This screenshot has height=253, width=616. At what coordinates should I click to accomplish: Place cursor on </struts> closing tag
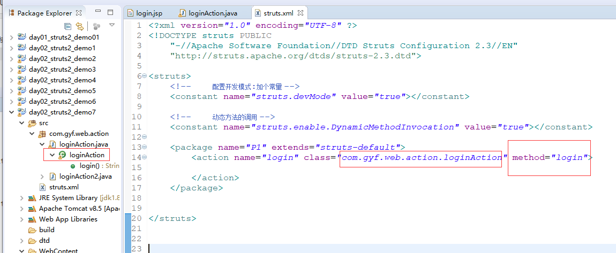click(x=172, y=218)
